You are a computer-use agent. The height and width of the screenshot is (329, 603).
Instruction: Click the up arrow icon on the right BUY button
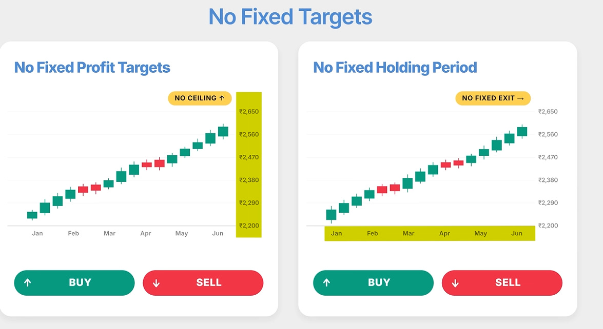(326, 283)
